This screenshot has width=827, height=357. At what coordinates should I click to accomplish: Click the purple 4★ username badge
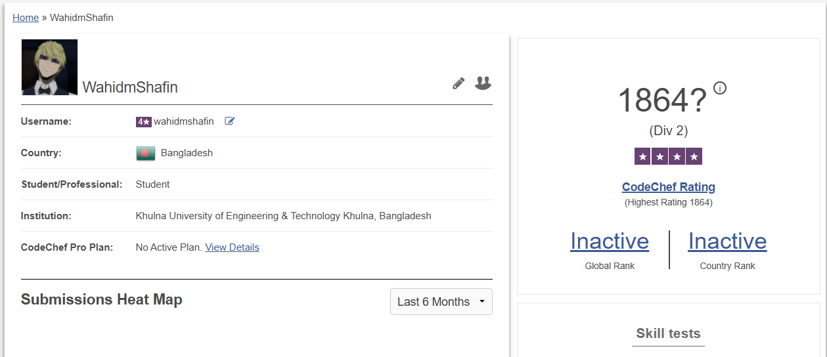point(144,121)
